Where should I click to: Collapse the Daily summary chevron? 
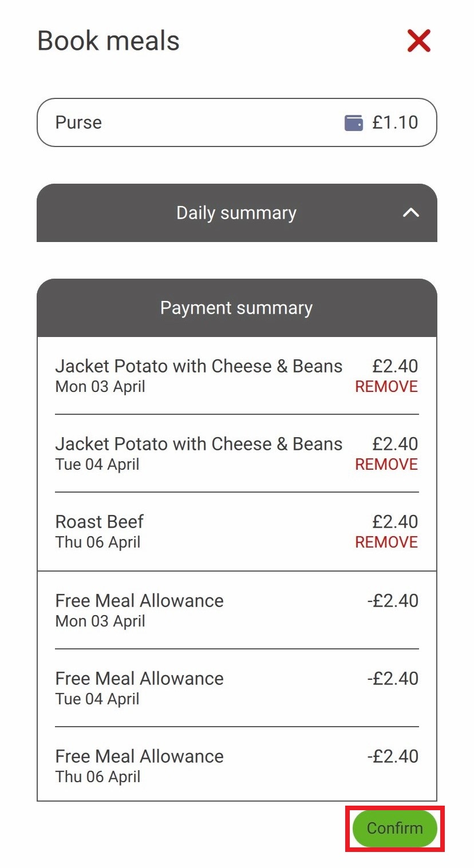point(411,213)
